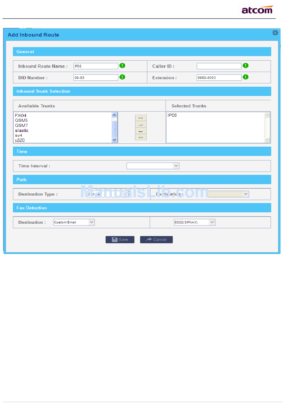Viewport: 285px width, 416px height.
Task: Select FXO4 in Available Trunks
Action: coord(21,115)
